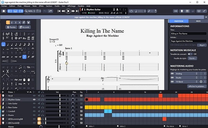Toggle the metronome icon in the transport display
This screenshot has height=128, width=208.
[117, 9]
